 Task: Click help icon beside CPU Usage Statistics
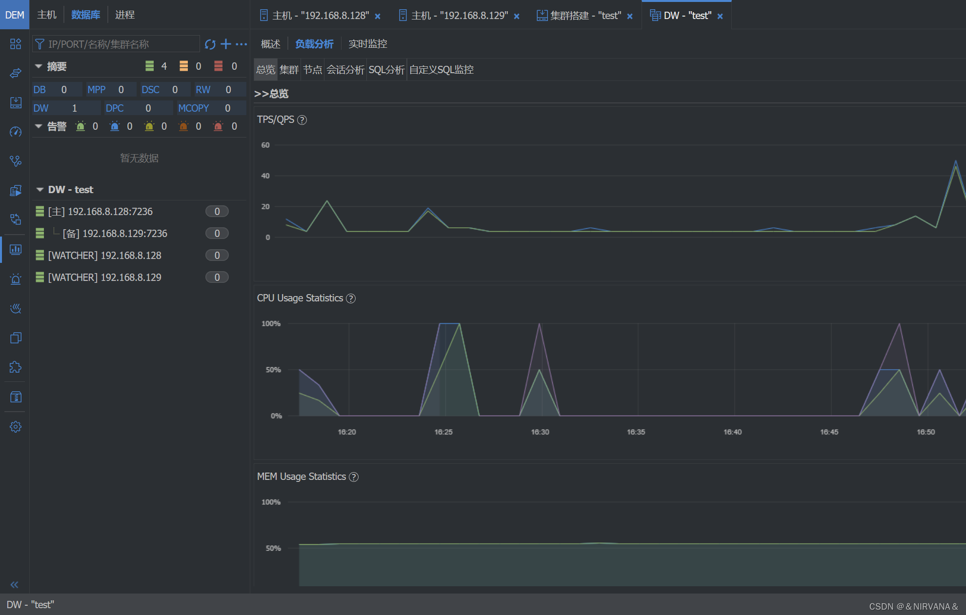(351, 298)
